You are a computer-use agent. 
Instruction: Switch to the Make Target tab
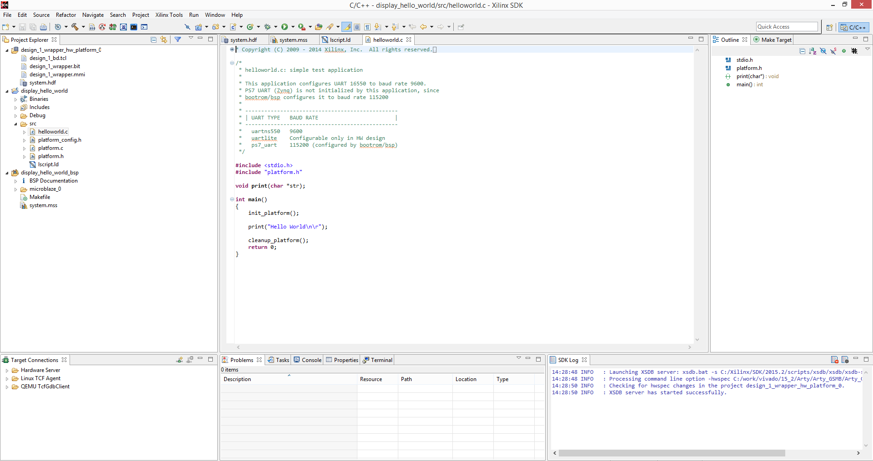click(773, 40)
